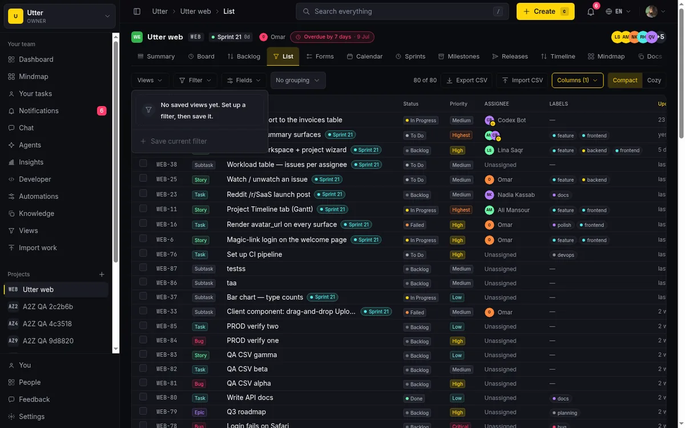Switch row density to Cozy
This screenshot has width=685, height=428.
[654, 80]
